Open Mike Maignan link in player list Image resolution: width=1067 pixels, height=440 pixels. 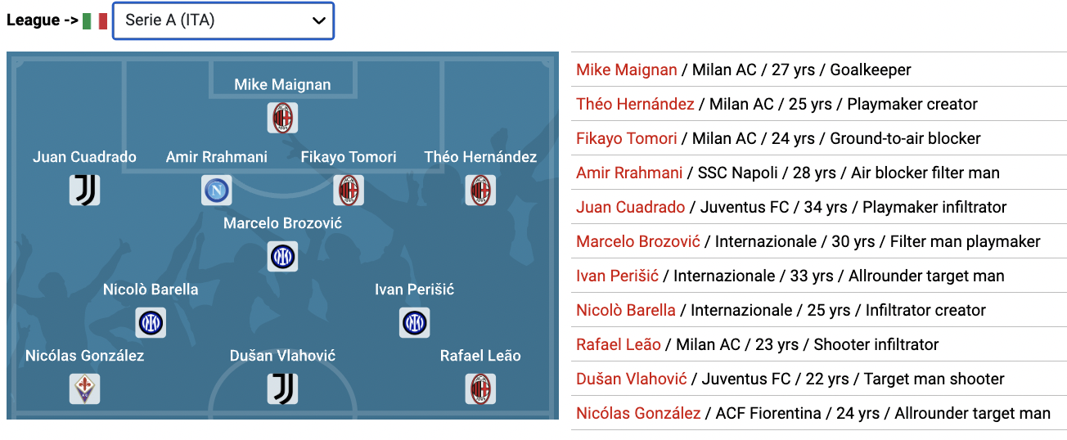[x=627, y=70]
